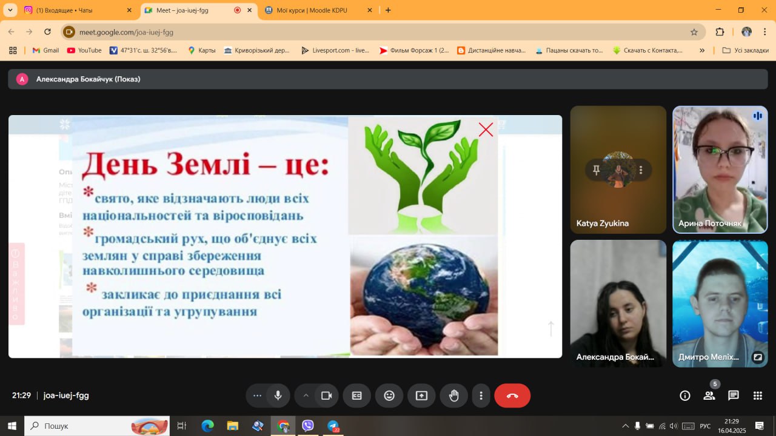Screen dimensions: 776x436
Task: Raise hand in the meeting
Action: [x=453, y=395]
